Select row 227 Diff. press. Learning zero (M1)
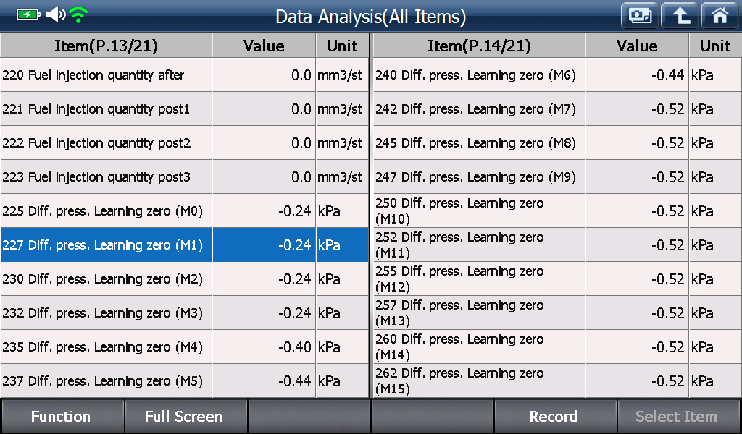This screenshot has height=434, width=742. (185, 244)
